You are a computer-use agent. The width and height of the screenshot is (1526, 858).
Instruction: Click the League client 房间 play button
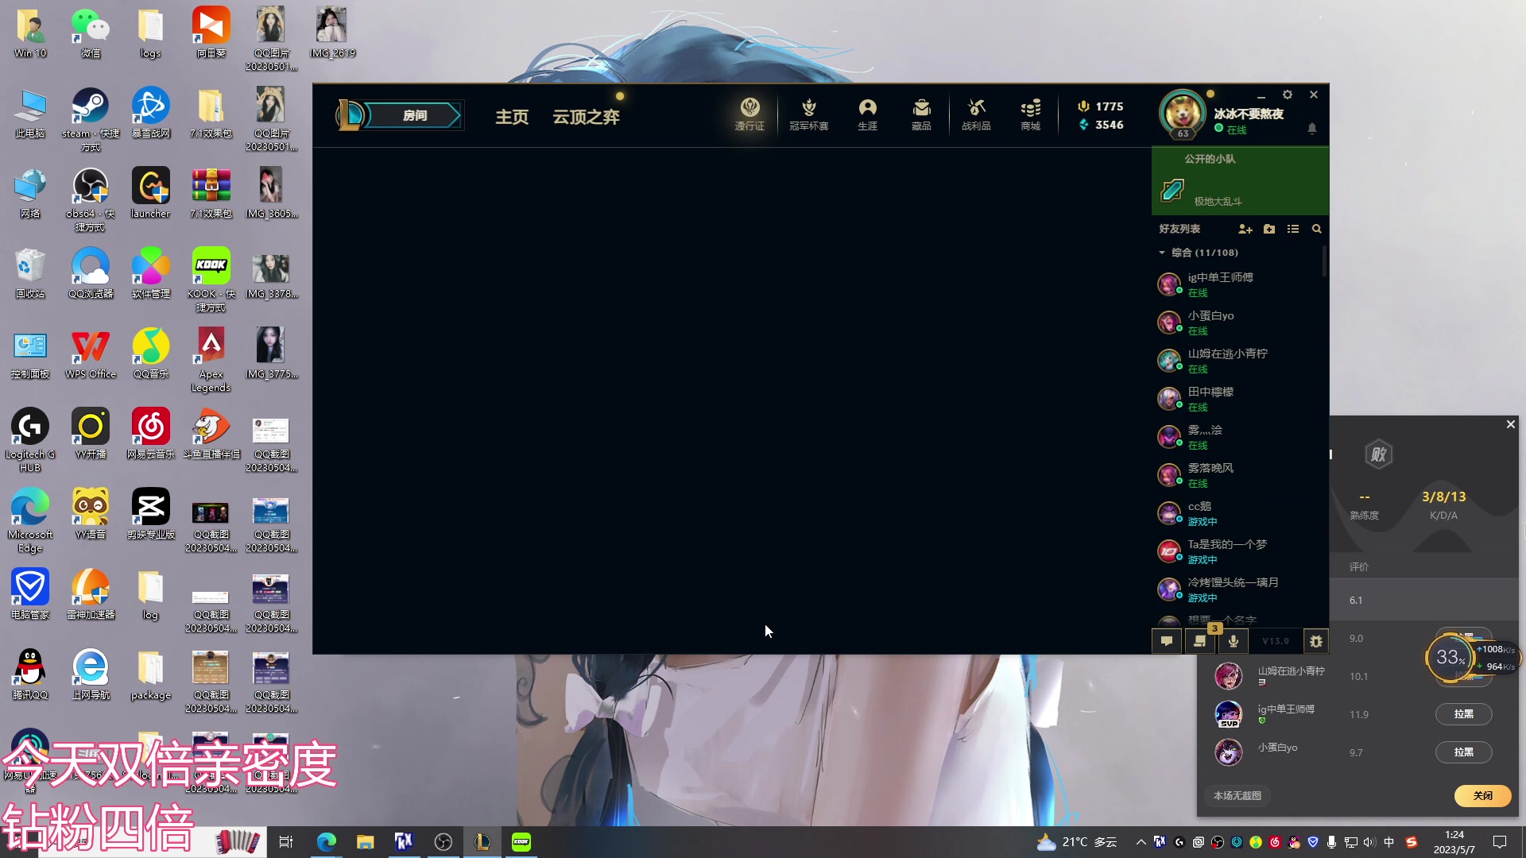point(414,116)
